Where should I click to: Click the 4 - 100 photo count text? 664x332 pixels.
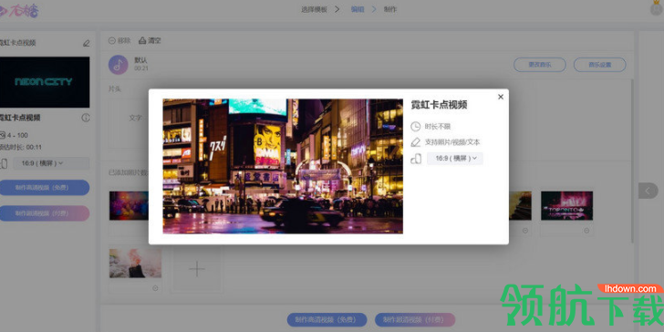coord(17,136)
